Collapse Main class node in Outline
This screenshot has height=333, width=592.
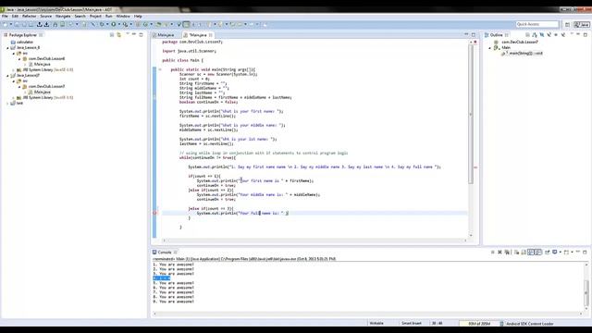coord(490,48)
